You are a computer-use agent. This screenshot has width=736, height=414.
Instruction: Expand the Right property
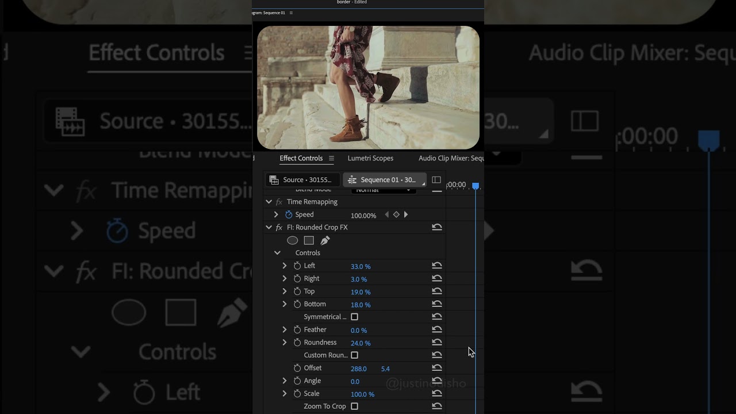click(284, 278)
